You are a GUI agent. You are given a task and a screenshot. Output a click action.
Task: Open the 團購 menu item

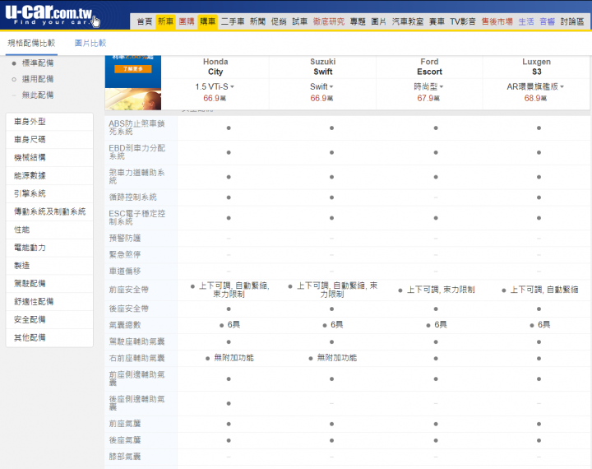tap(187, 21)
